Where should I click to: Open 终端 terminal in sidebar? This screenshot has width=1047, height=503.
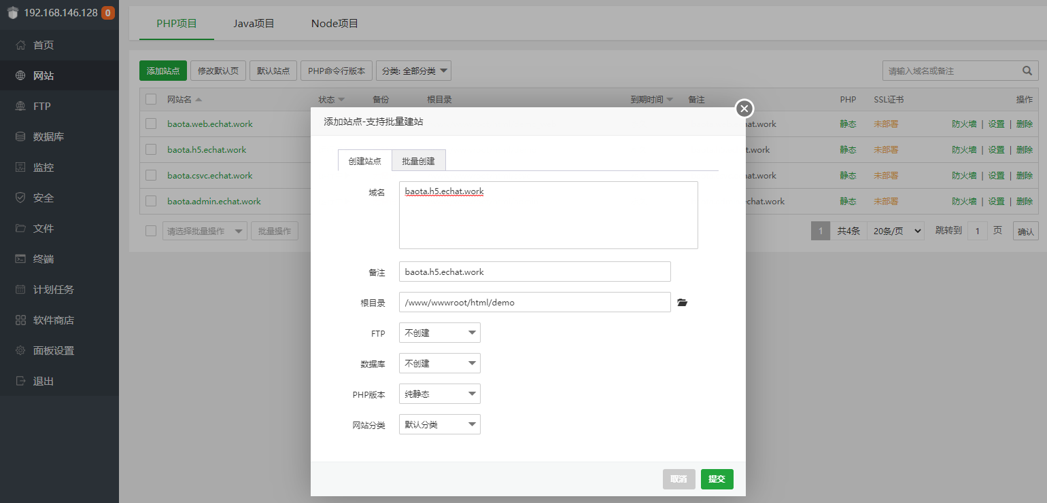coord(44,259)
